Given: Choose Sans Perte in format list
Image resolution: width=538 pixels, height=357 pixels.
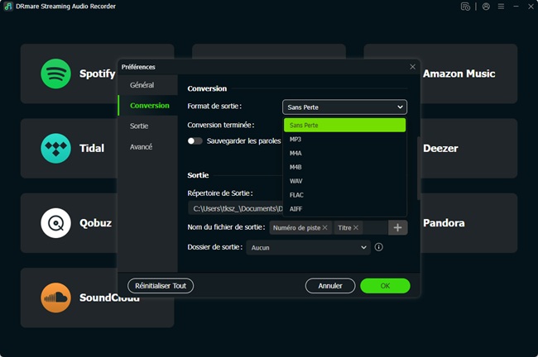Looking at the screenshot, I should point(344,125).
